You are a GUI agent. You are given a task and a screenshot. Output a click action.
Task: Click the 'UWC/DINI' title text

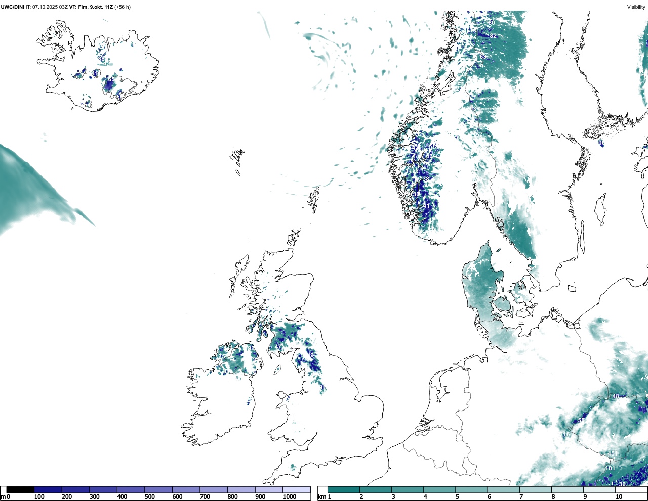coord(12,7)
